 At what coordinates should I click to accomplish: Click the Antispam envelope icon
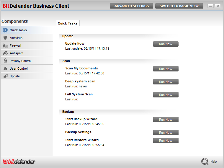coord(5,53)
